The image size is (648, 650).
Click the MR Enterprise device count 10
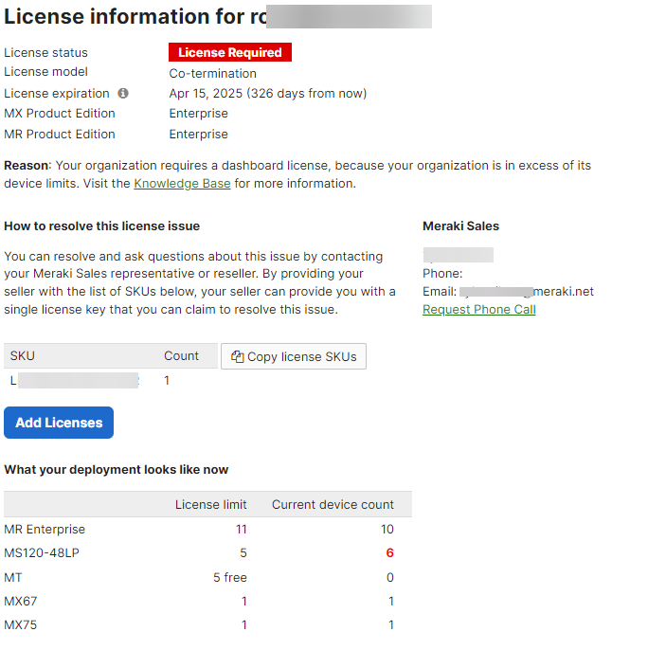click(387, 529)
